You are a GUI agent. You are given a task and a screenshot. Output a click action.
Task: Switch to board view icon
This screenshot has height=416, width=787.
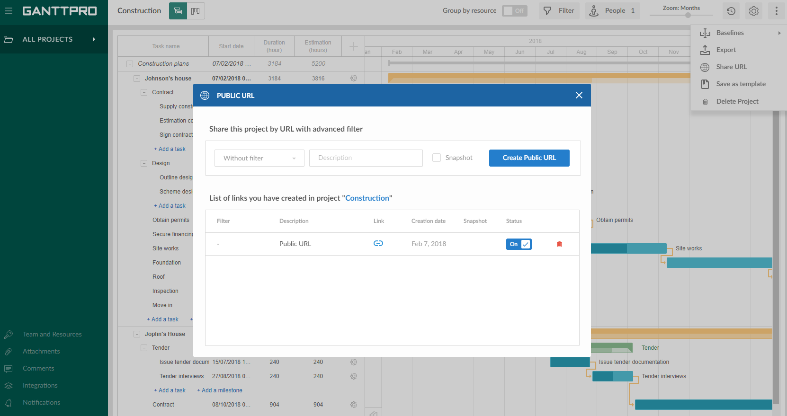point(196,11)
